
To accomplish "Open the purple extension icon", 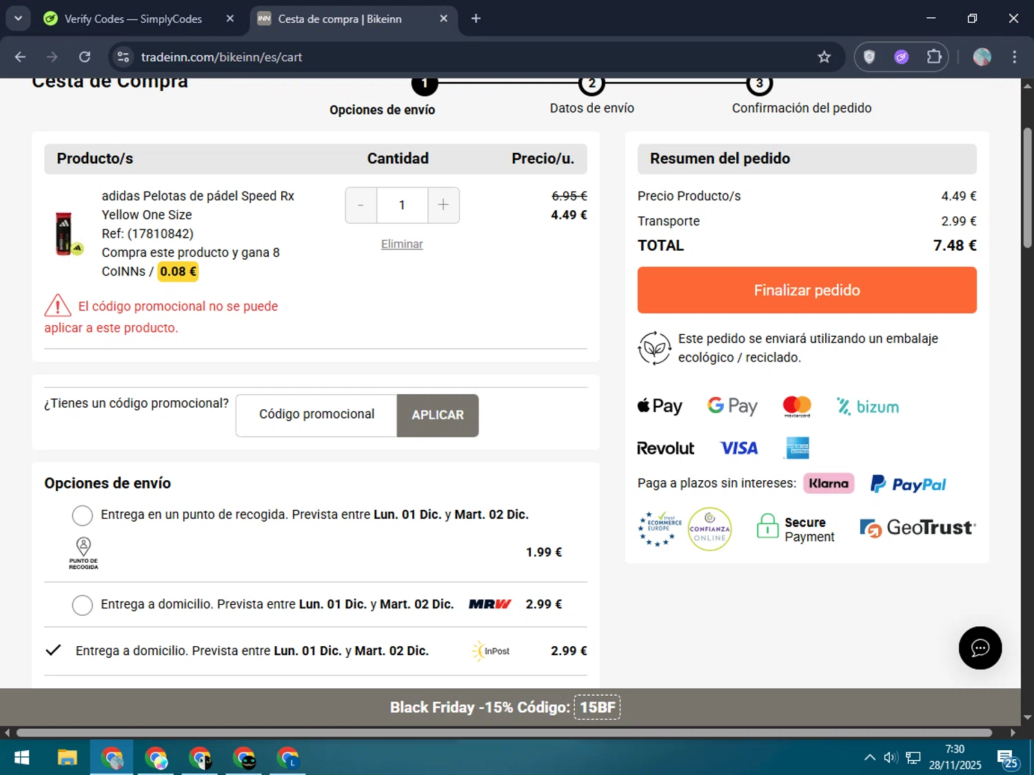I will pyautogui.click(x=902, y=57).
